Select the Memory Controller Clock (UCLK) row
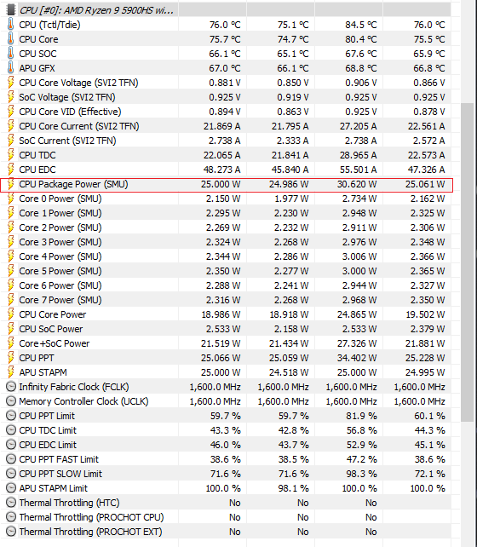This screenshot has height=547, width=477. 226,401
